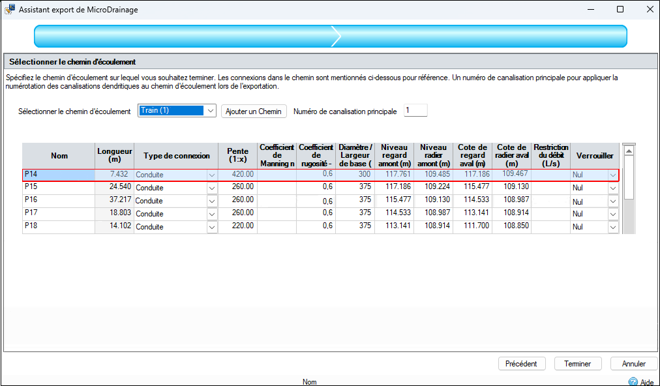Screen dimensions: 660x386
Task: Open the Aide help icon
Action: pyautogui.click(x=633, y=382)
